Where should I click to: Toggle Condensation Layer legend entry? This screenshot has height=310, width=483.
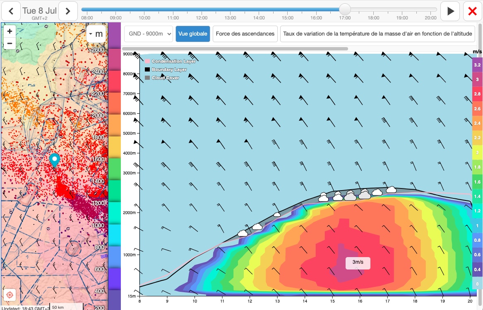click(170, 61)
